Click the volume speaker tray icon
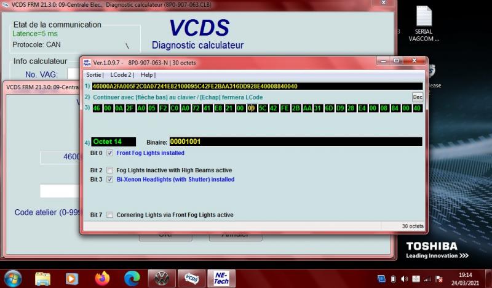This screenshot has width=492, height=288. 405,279
